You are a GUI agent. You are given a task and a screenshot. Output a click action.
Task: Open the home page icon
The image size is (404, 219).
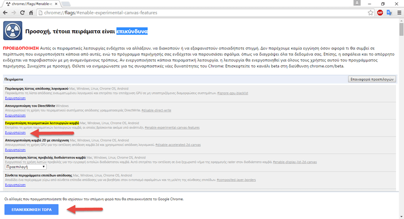point(31,13)
